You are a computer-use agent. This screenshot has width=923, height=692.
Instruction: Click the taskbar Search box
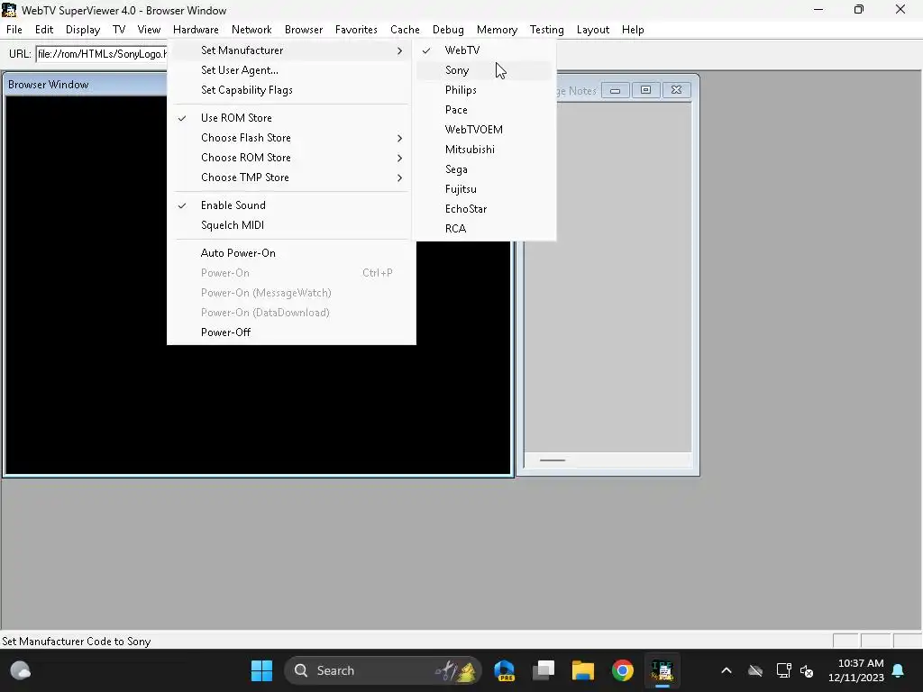pos(382,670)
